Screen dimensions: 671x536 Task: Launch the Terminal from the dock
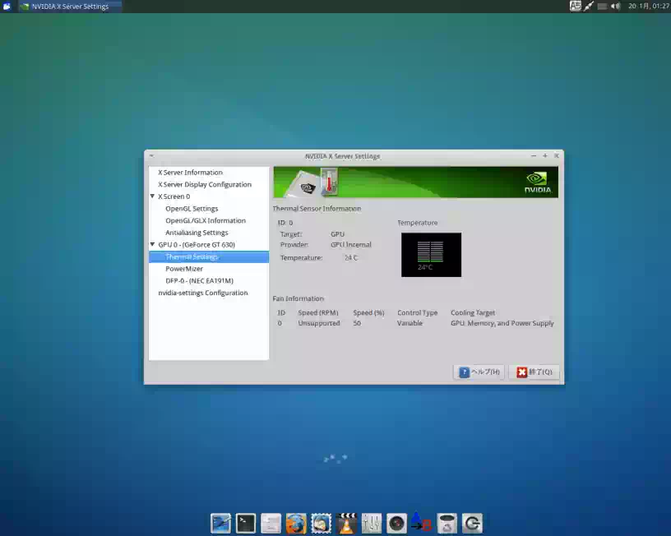(246, 523)
